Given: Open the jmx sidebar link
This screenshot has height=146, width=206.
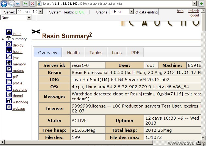Looking at the screenshot, I should (16, 58).
